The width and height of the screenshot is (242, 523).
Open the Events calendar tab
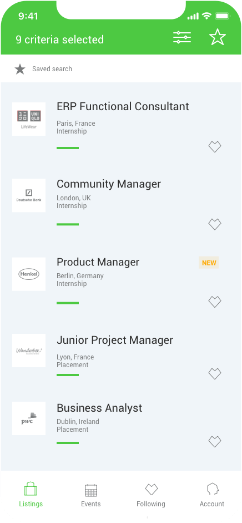pyautogui.click(x=91, y=495)
